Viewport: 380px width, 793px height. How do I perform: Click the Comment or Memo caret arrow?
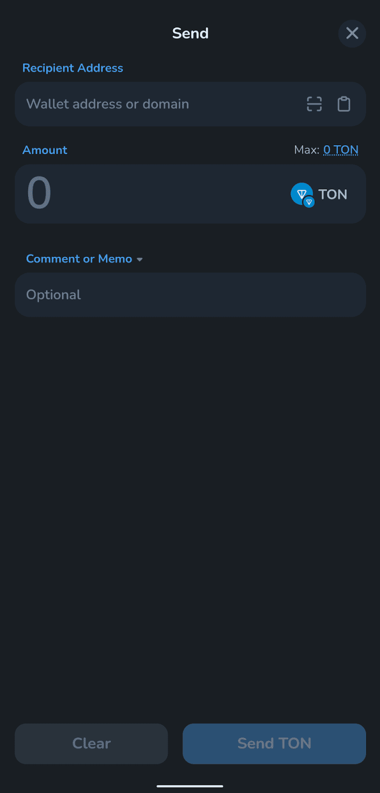tap(140, 259)
